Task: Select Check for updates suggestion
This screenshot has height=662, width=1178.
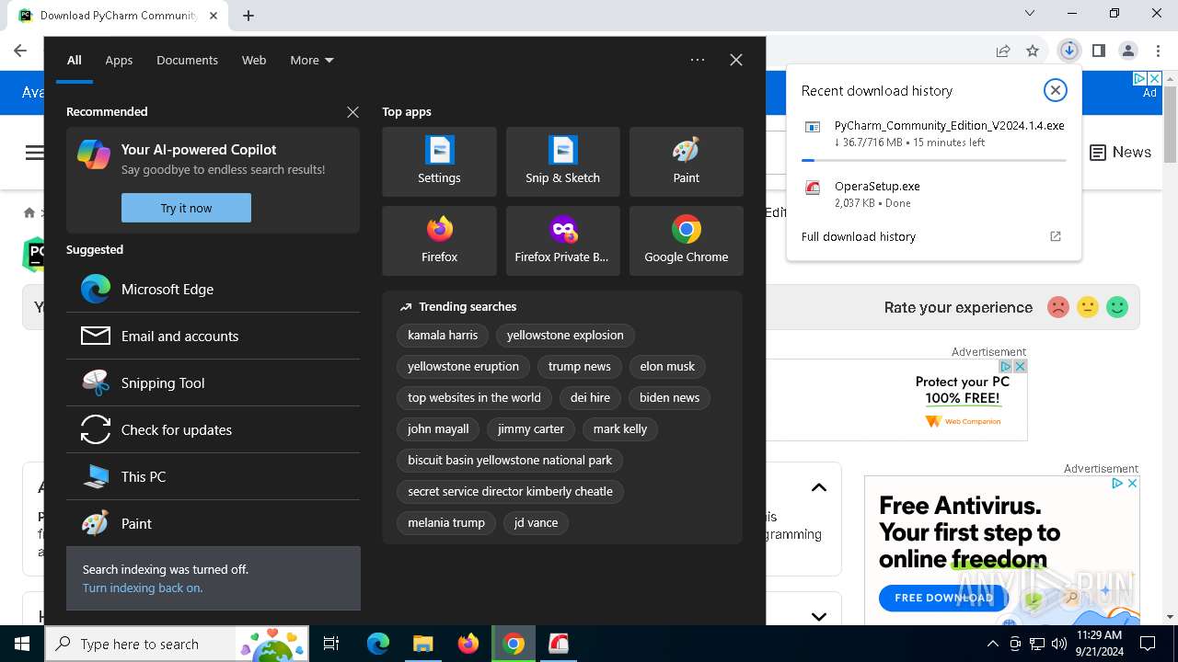Action: (213, 429)
